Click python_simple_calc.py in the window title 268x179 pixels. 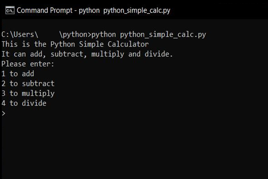137,11
